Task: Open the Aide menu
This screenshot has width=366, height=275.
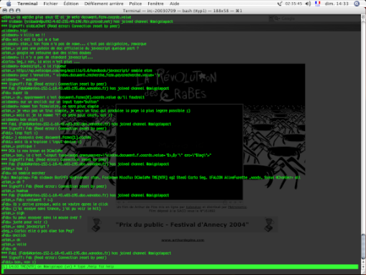Action: pos(174,4)
